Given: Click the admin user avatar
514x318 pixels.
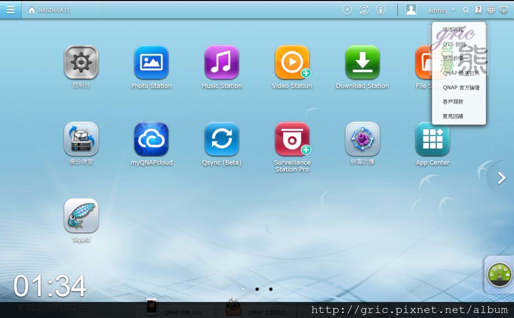Looking at the screenshot, I should coord(411,10).
